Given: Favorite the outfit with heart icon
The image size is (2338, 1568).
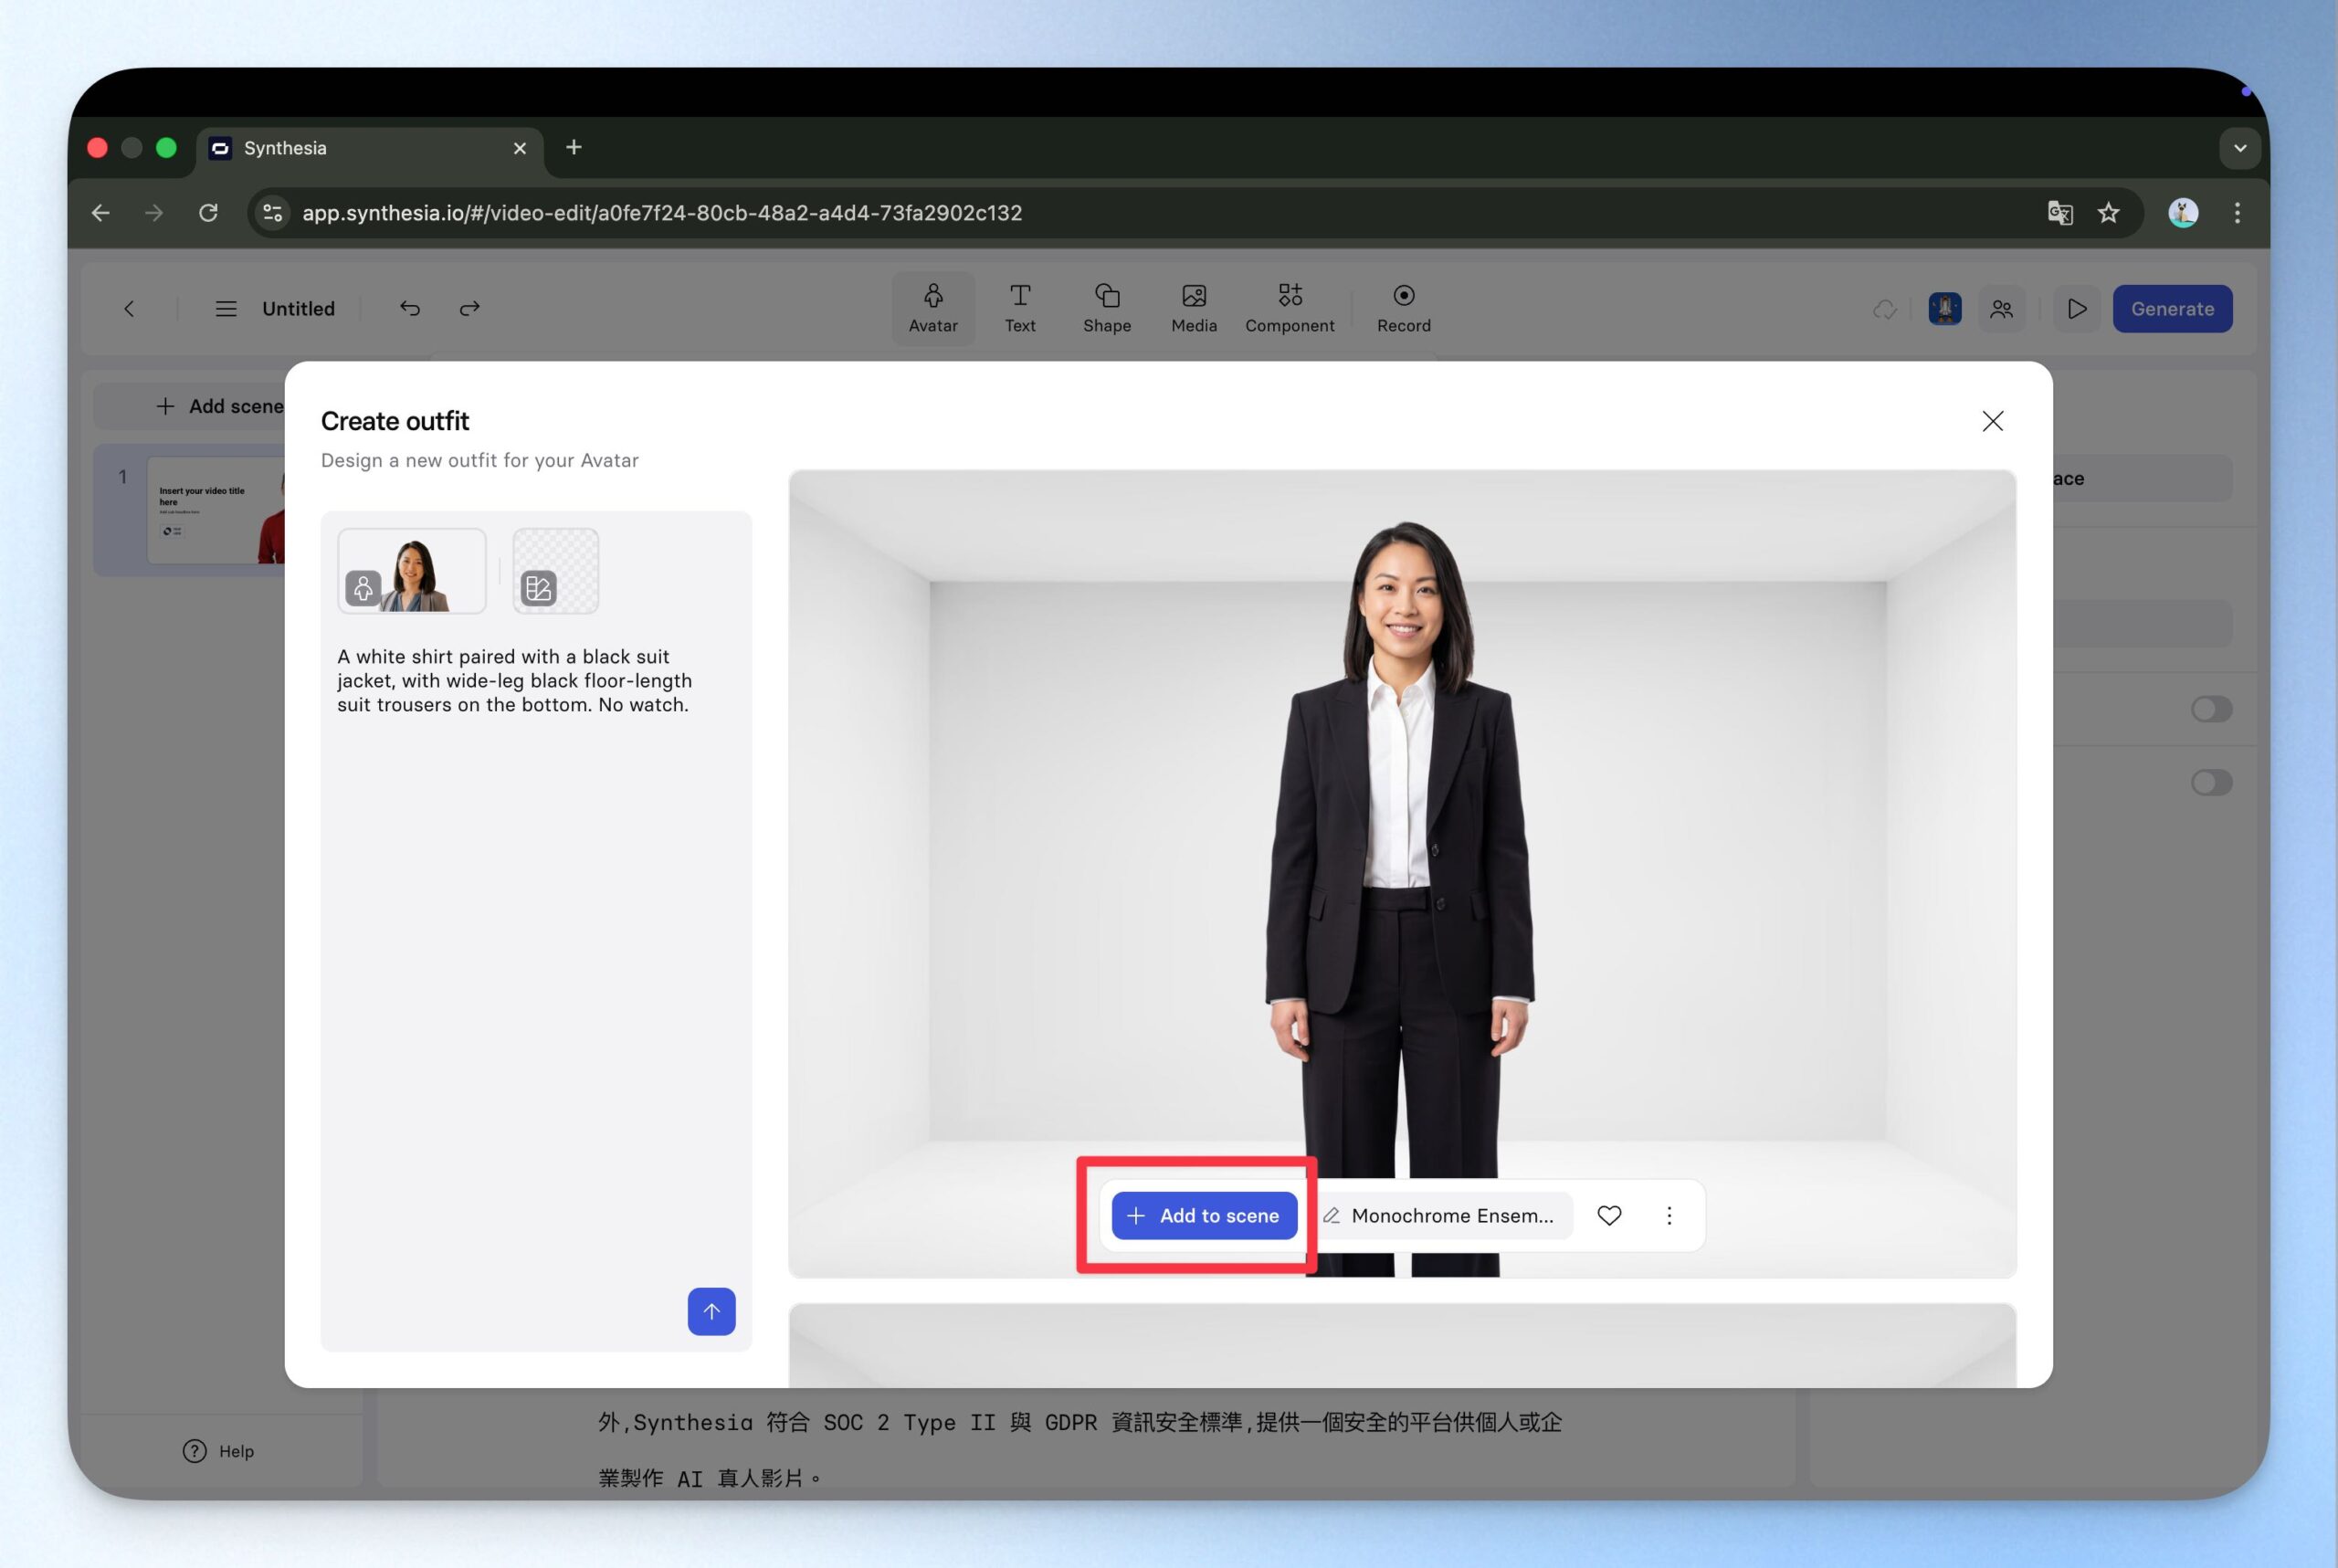Looking at the screenshot, I should (1608, 1215).
